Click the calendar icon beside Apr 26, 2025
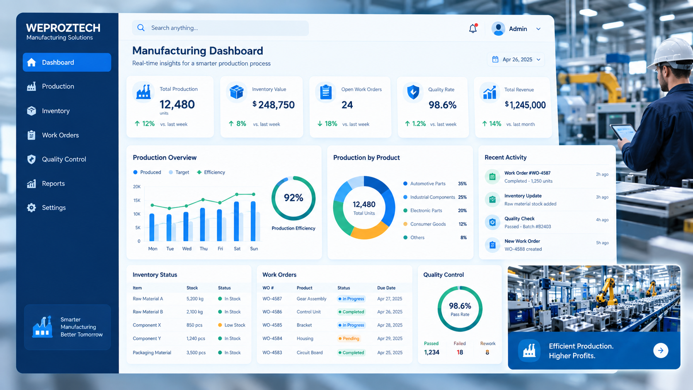 [495, 59]
